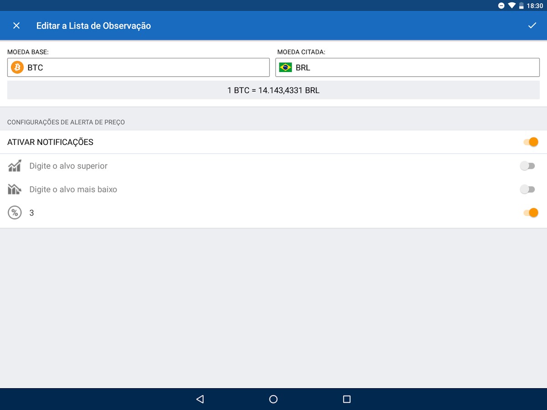
Task: Confirm changes with the checkmark icon
Action: click(532, 26)
